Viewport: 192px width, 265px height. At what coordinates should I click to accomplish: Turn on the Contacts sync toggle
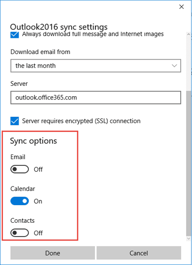[x=20, y=233]
